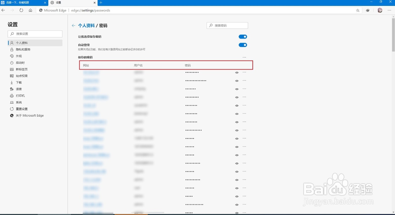Click the 用户名 column header
Image resolution: width=395 pixels, height=215 pixels.
(x=138, y=65)
